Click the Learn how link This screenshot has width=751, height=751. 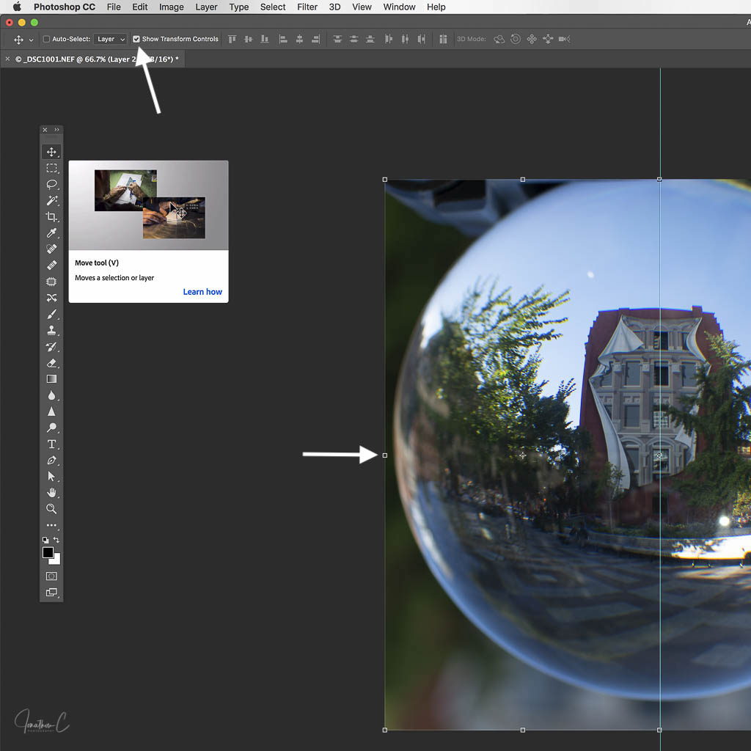pyautogui.click(x=202, y=292)
